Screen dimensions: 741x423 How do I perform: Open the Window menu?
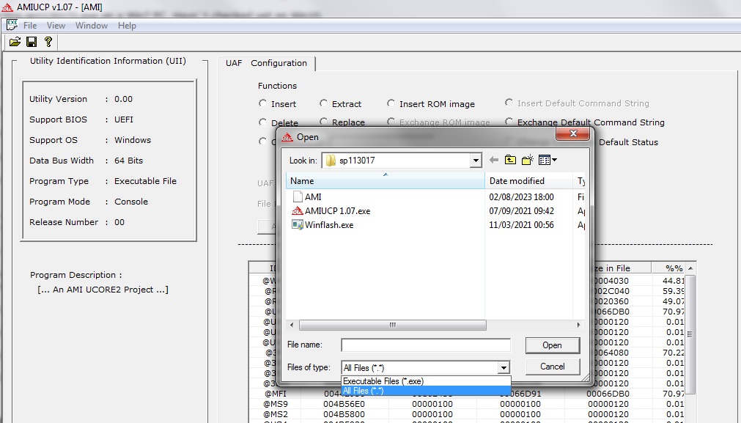point(92,26)
